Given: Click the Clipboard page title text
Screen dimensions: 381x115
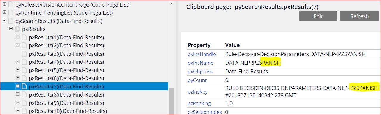Looking at the screenshot, I should (x=253, y=7).
